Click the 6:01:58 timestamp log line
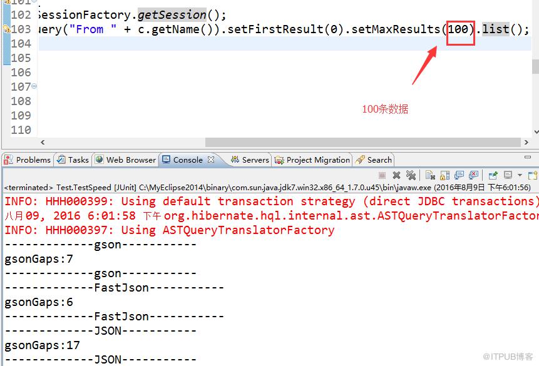The image size is (539, 366). coord(272,216)
